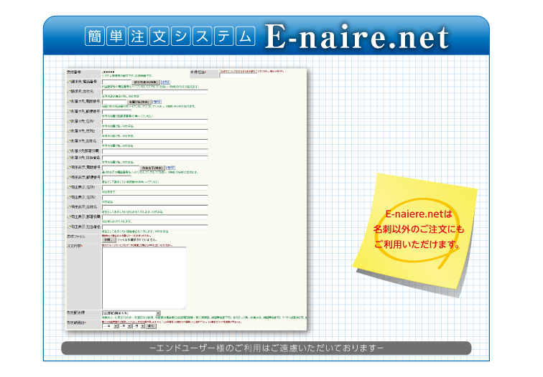Image resolution: width=543 pixels, height=377 pixels.
Task: Click the 荷主表示_住所1 input field
Action: coord(155,188)
